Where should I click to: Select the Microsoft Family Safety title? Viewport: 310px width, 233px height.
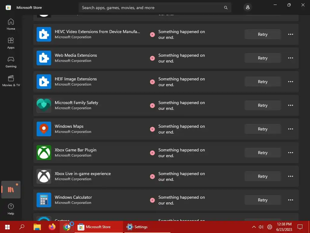pyautogui.click(x=76, y=103)
